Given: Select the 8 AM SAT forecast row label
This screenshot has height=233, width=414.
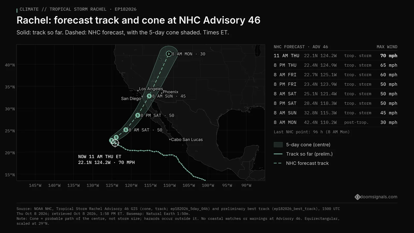Looking at the screenshot, I should click(x=285, y=94).
